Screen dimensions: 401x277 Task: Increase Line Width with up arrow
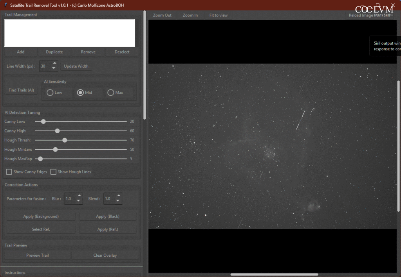(54, 64)
